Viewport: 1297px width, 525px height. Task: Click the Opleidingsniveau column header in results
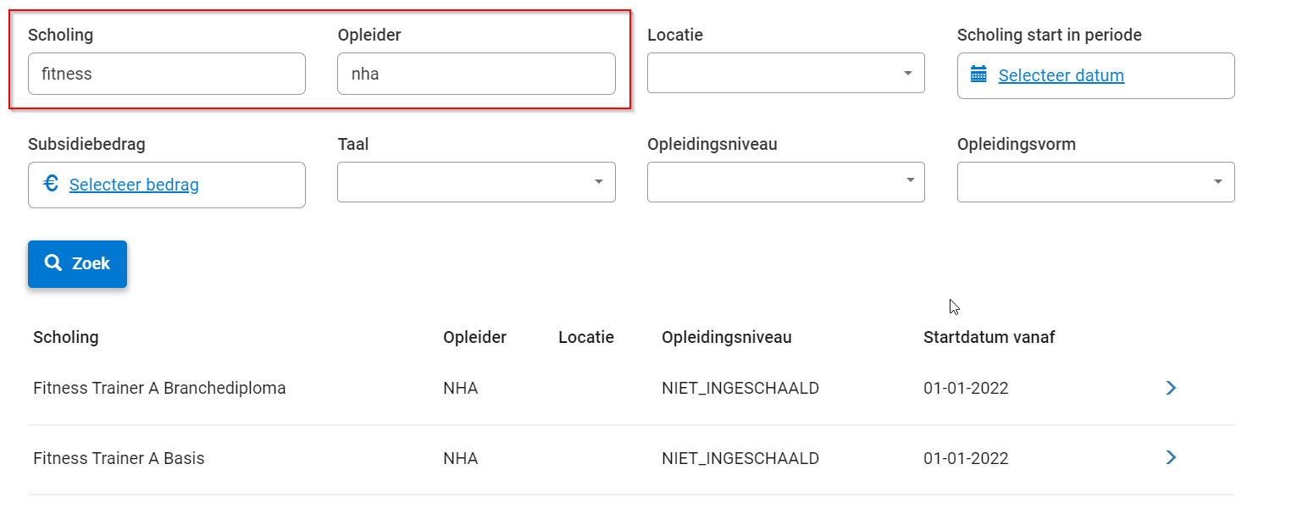click(726, 337)
